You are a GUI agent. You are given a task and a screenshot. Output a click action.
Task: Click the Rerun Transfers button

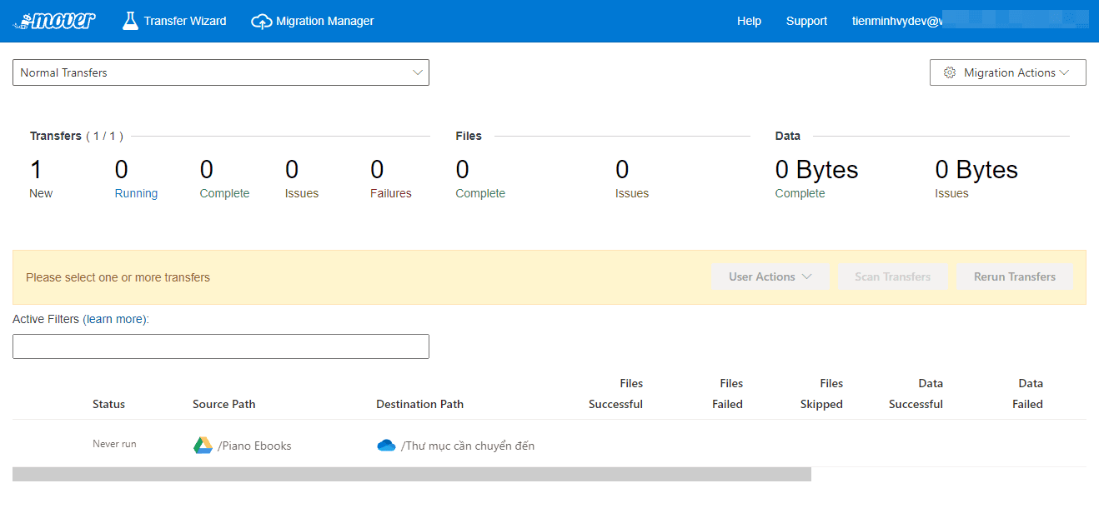[1015, 276]
